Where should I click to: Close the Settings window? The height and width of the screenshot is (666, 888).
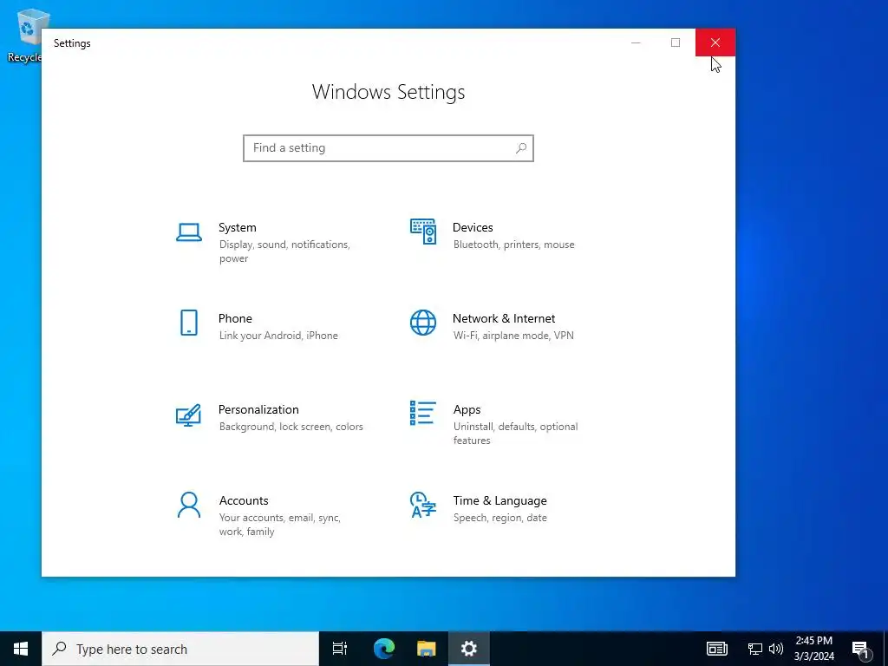[715, 42]
